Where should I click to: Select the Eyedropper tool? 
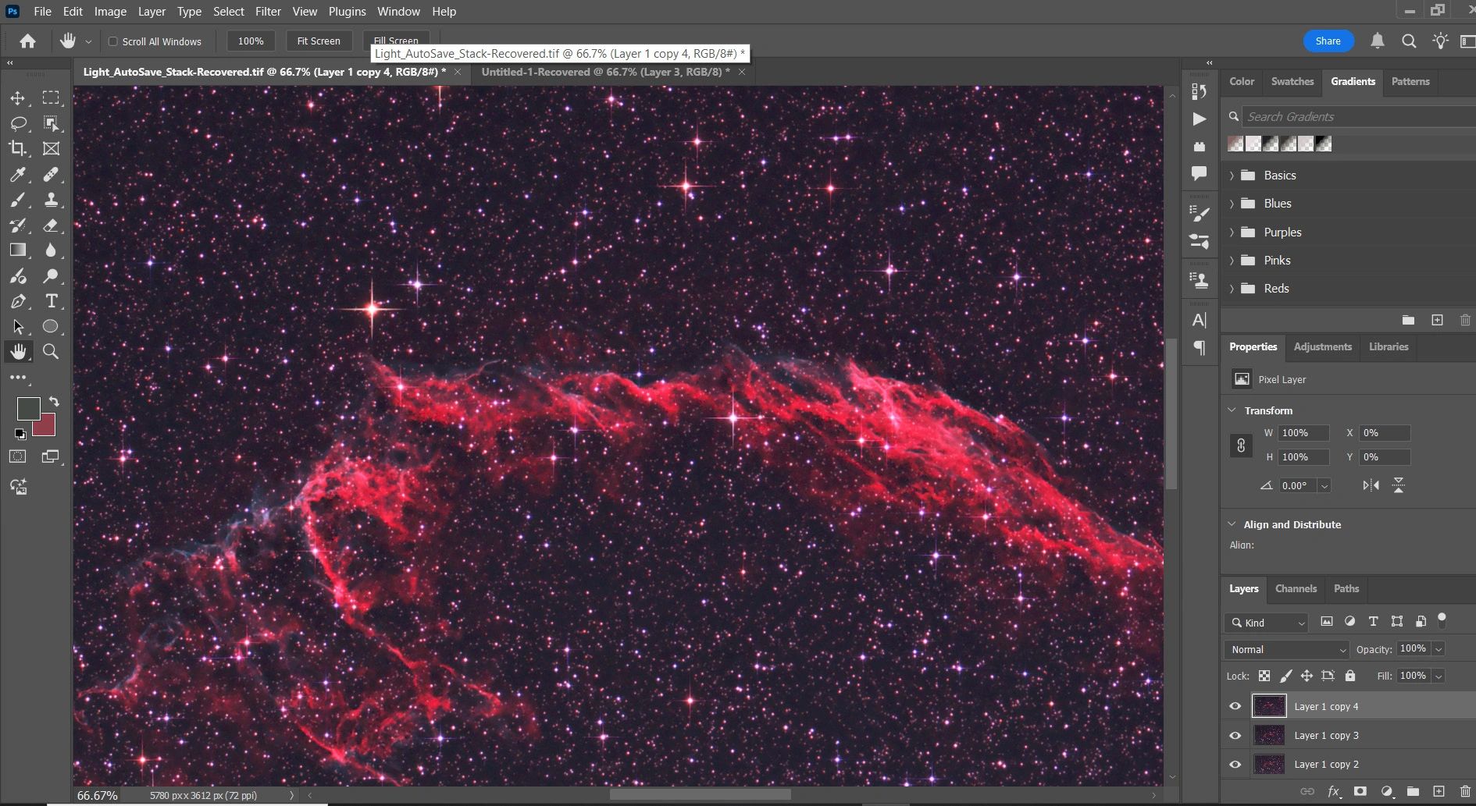pyautogui.click(x=17, y=174)
